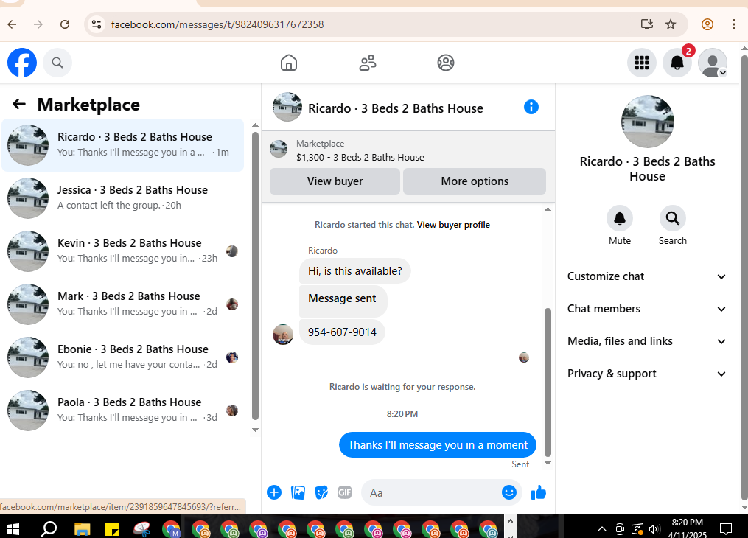Screen dimensions: 748x538
Task: Open the Ricardo conversation in the list
Action: pos(122,145)
